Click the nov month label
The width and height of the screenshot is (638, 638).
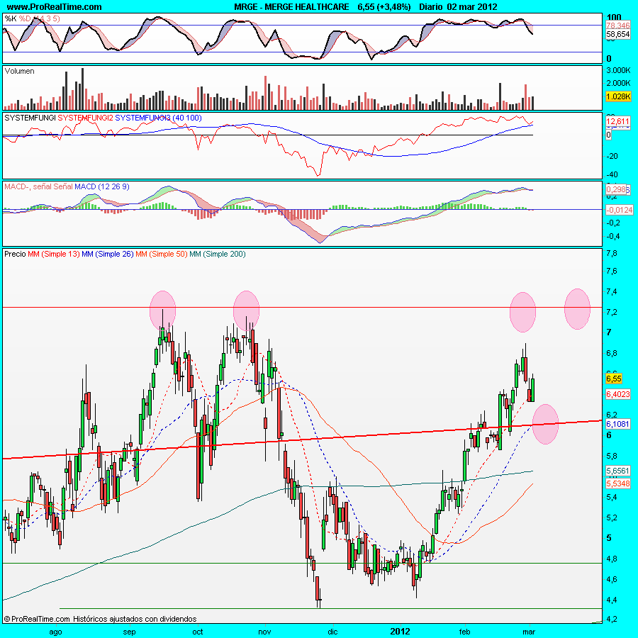[264, 632]
